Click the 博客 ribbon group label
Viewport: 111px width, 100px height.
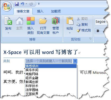(32, 39)
